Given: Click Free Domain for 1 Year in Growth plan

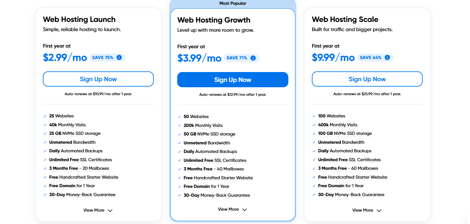Looking at the screenshot, I should coord(206,186).
